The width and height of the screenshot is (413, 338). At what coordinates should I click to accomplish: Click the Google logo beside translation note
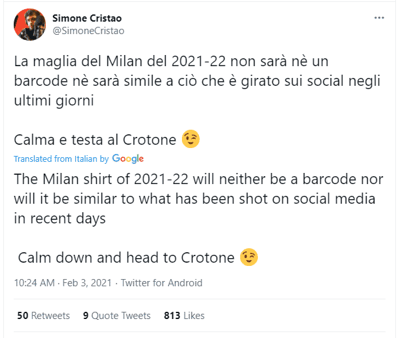tap(128, 159)
